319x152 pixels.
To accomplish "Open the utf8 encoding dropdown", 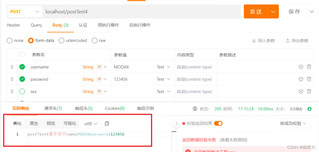I will (91, 123).
